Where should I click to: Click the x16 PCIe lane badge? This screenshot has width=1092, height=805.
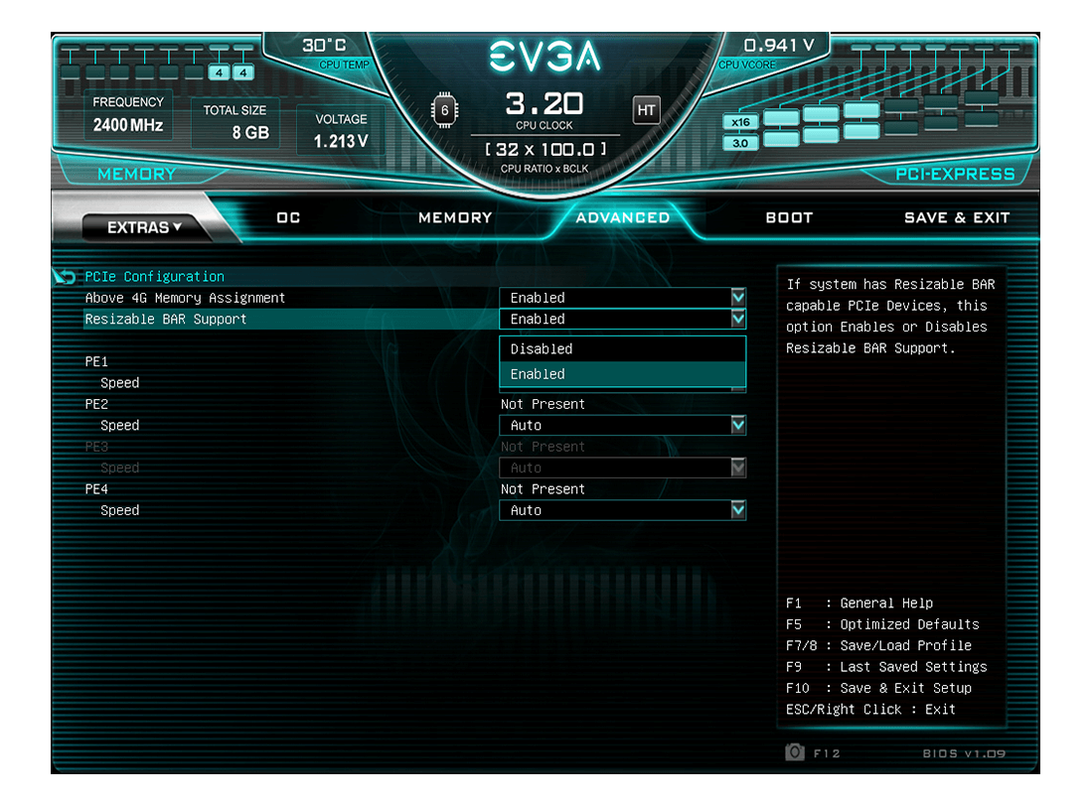click(740, 122)
